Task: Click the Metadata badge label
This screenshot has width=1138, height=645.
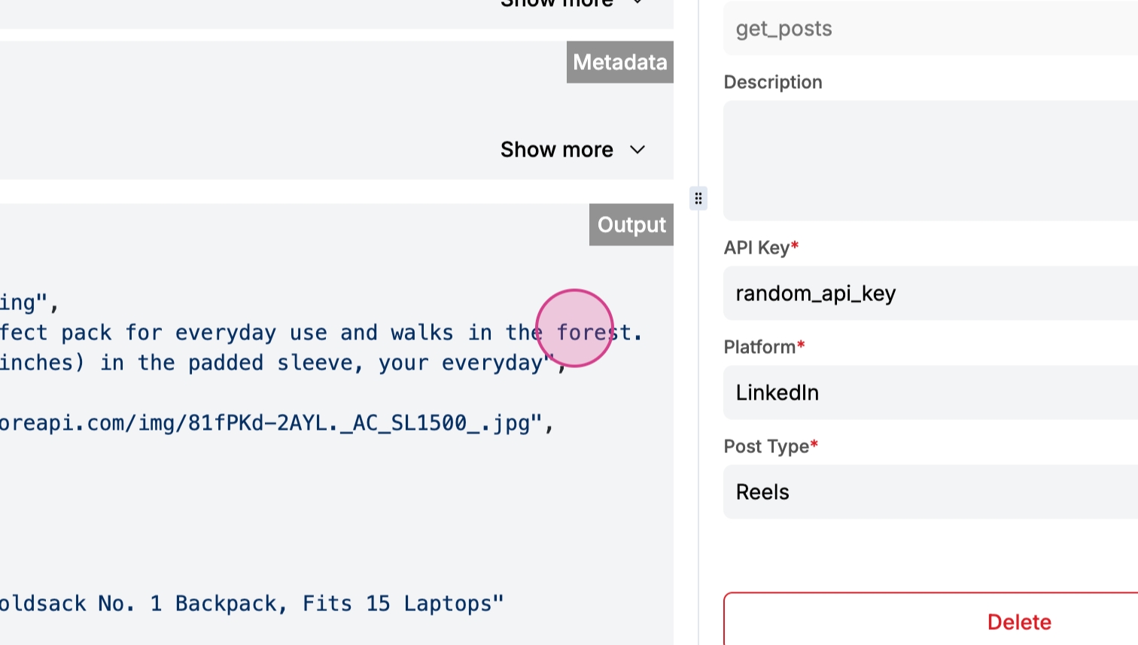Action: 619,62
